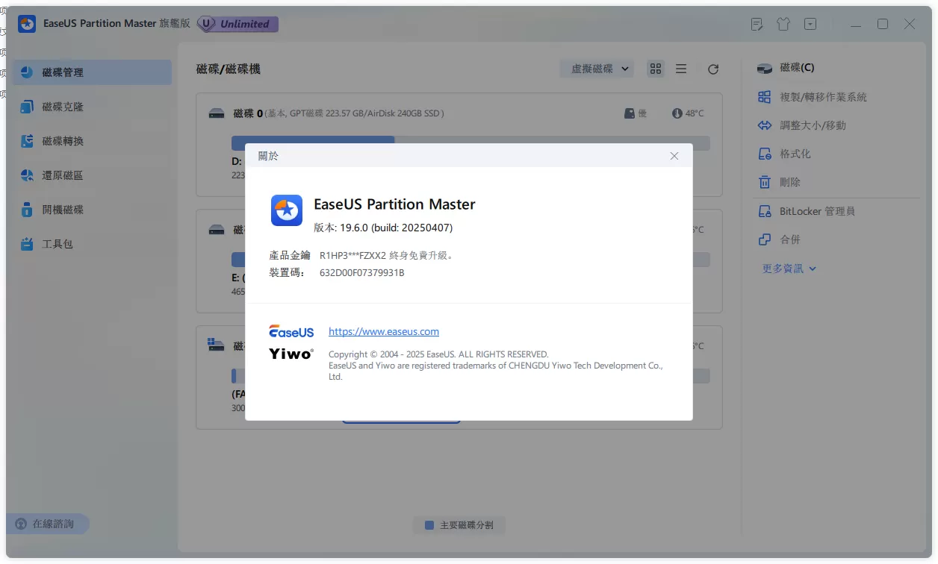Open the EaseUS website link
The height and width of the screenshot is (564, 938).
(x=383, y=331)
